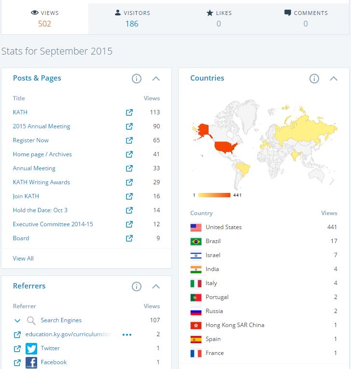Expand the Search Engines referrer row
Screen dimensions: 351x369
[17, 320]
